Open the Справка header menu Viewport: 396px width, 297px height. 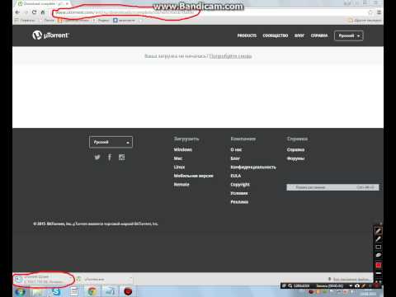click(x=319, y=35)
